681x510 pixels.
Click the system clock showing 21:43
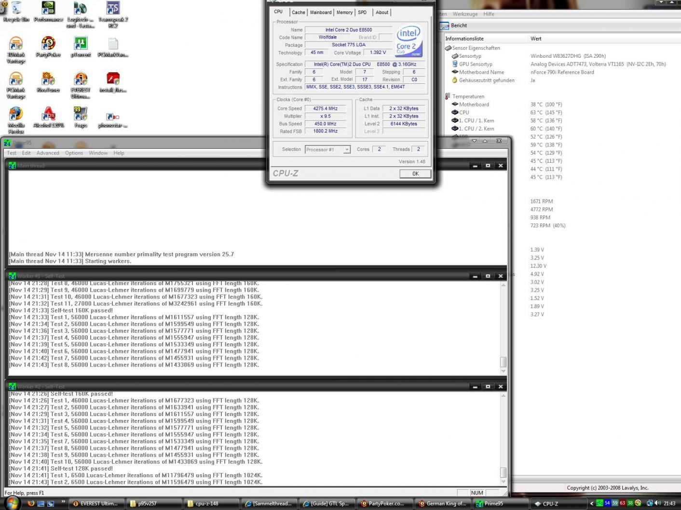(669, 504)
